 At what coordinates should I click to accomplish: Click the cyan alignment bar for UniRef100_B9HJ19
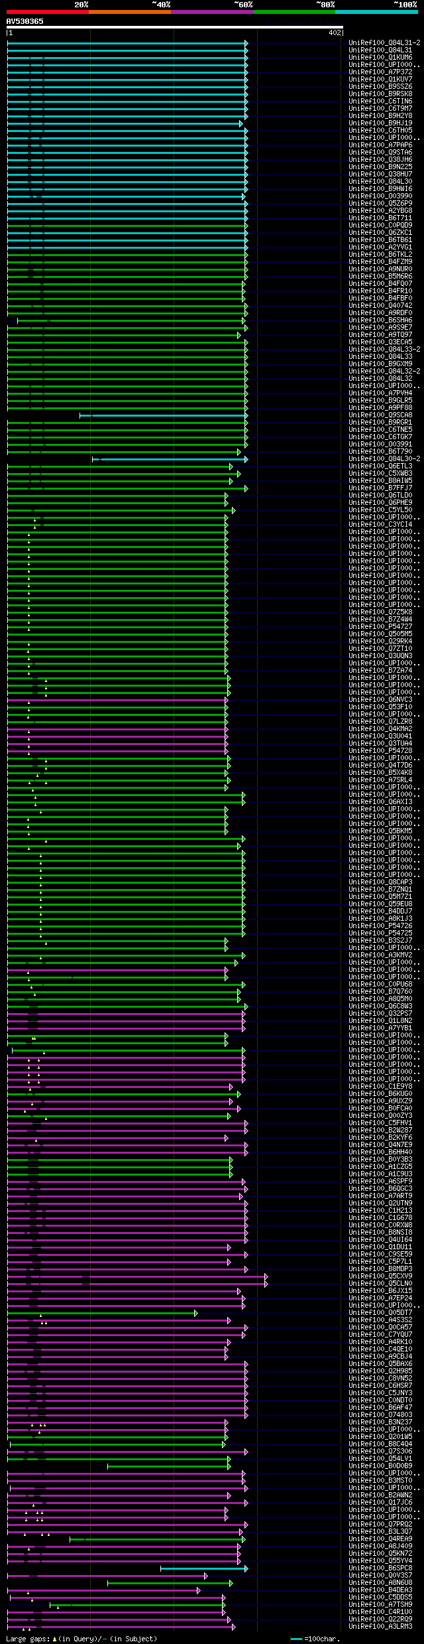[x=125, y=123]
